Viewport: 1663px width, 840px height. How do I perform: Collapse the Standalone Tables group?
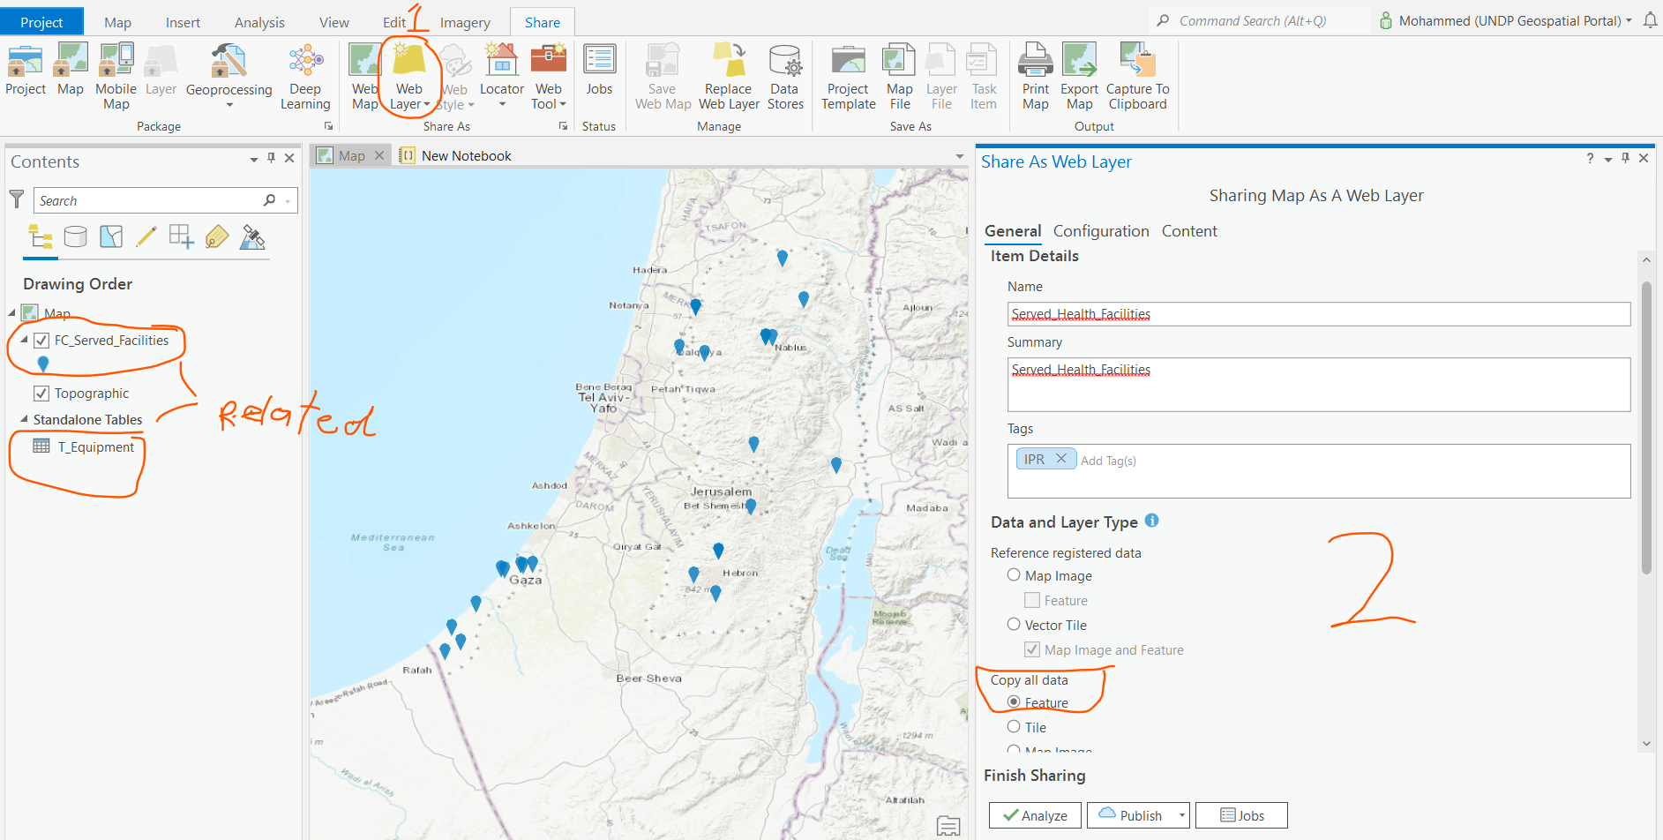(24, 419)
